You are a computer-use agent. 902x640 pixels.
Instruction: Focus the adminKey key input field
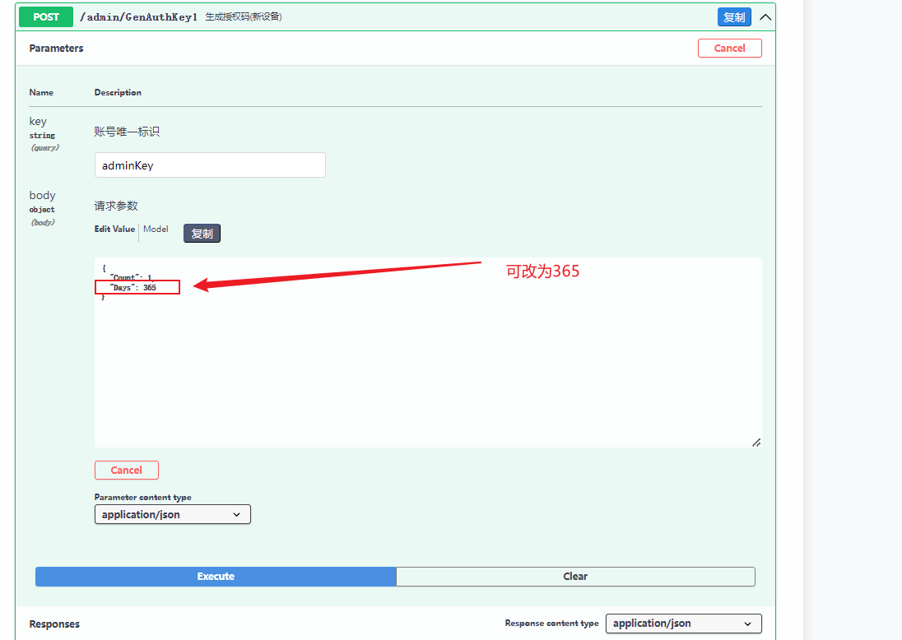210,165
